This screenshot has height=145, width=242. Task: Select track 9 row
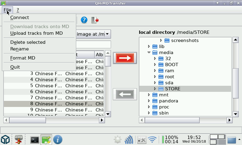(x=54, y=110)
